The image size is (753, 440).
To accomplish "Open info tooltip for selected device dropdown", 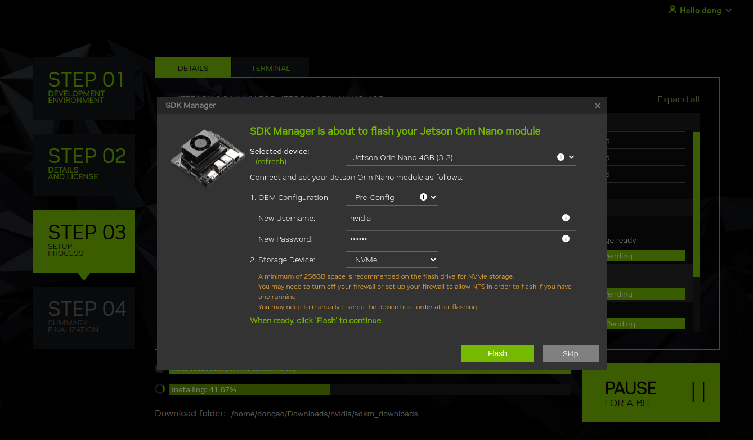I will tap(562, 157).
